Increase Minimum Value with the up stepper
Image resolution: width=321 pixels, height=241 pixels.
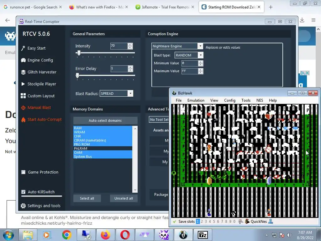click(201, 62)
